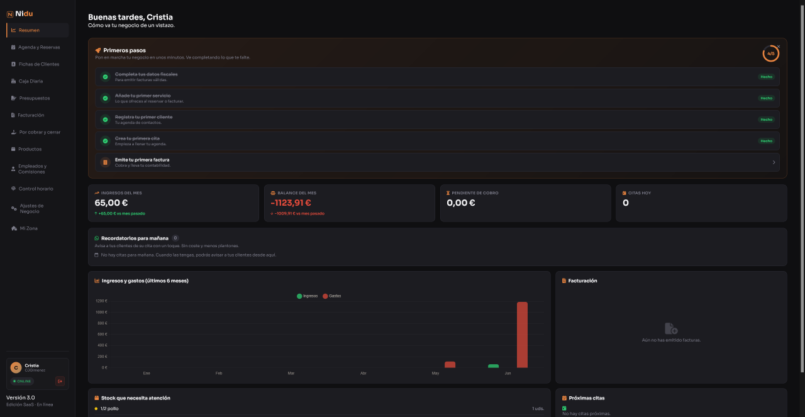Click Hecho badge on Registra tu primer cliente

click(x=766, y=120)
